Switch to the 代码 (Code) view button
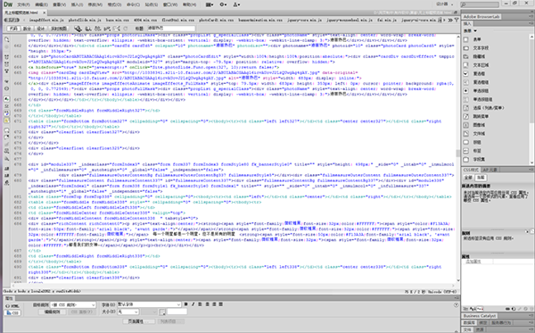 click(x=13, y=29)
